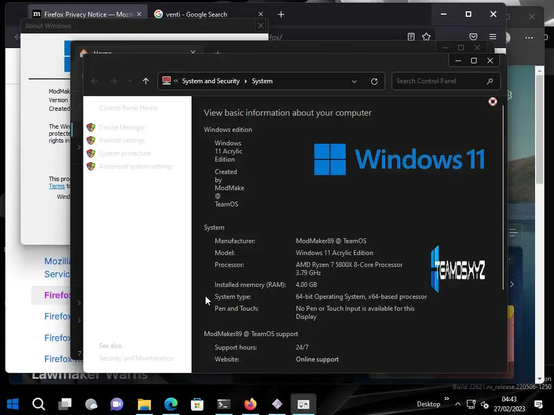The image size is (554, 415).
Task: Click the Control Panel forward arrow
Action: 114,81
